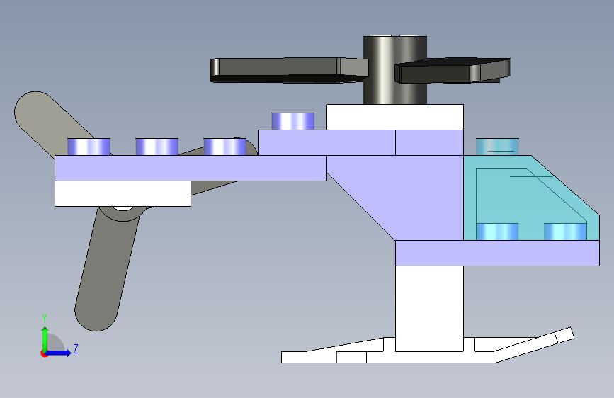The width and height of the screenshot is (614, 398).
Task: Select the white landing gear column
Action: point(429,308)
